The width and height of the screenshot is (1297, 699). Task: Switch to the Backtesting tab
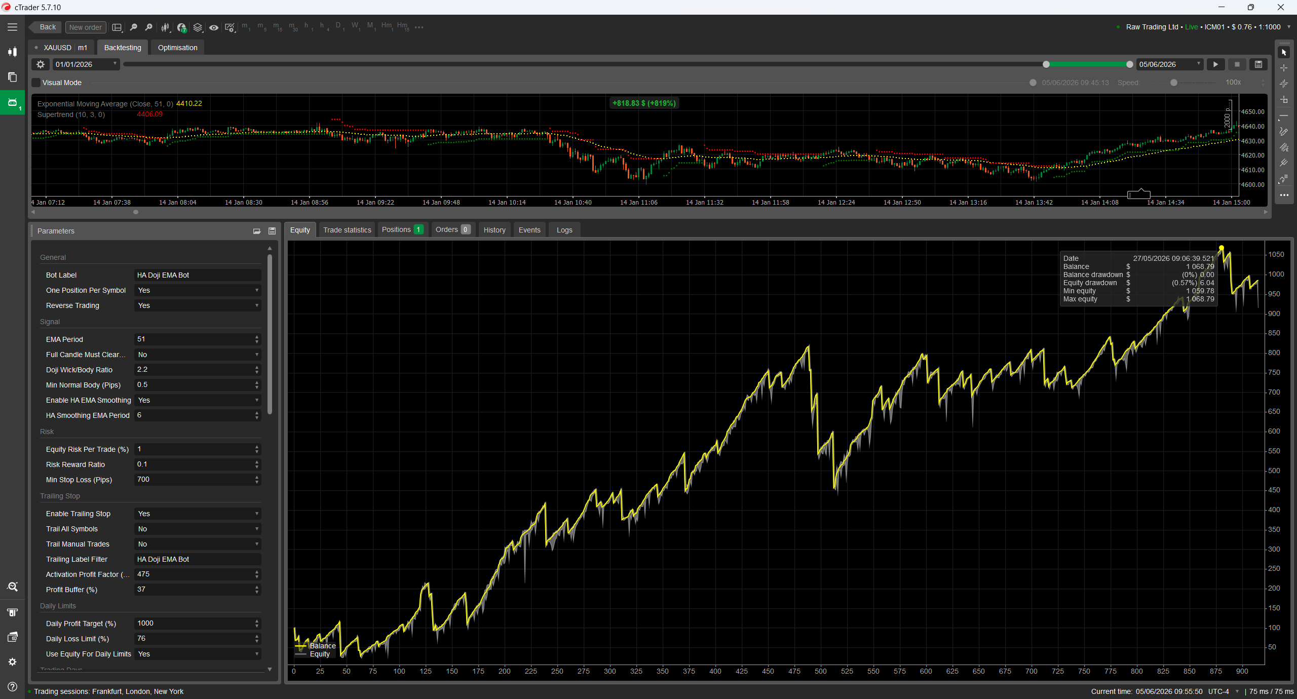pos(123,48)
